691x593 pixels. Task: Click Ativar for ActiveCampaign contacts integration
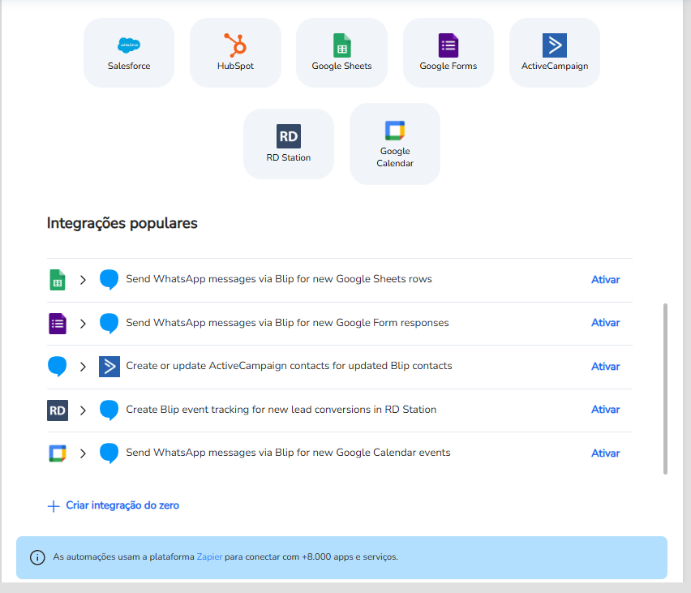605,367
